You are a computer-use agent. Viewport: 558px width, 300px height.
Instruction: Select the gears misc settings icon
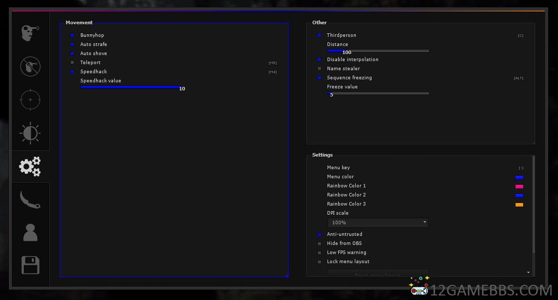coord(30,166)
